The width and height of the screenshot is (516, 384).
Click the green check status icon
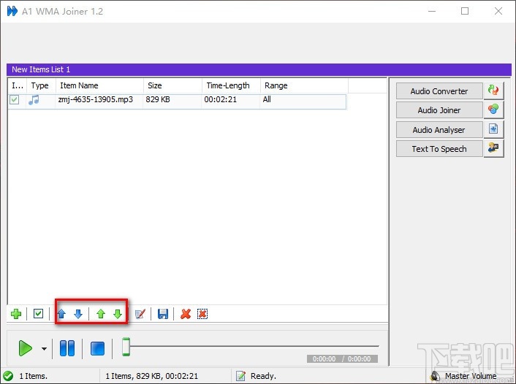coord(8,376)
